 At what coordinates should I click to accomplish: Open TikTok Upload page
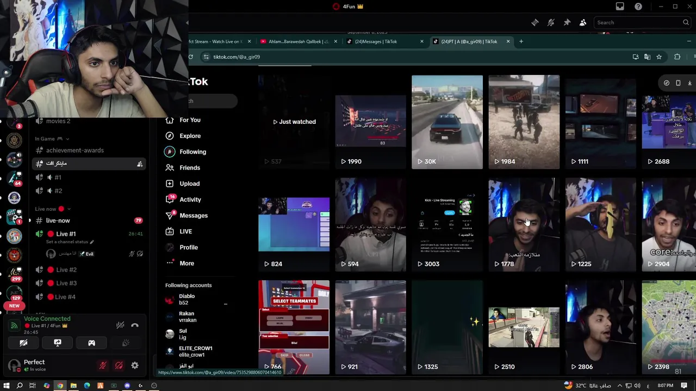(189, 184)
